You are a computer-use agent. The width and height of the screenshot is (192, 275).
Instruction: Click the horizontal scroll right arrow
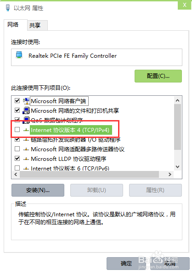(x=169, y=174)
